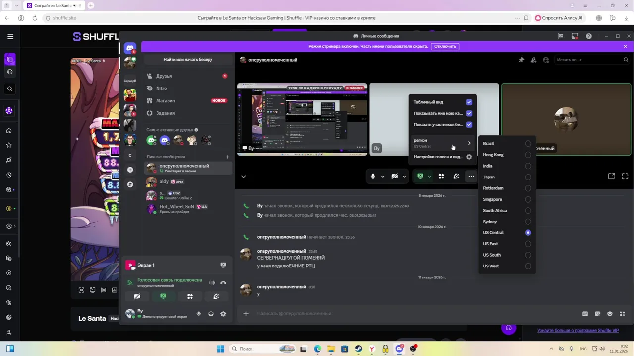Image resolution: width=634 pixels, height=356 pixels.
Task: Open Yandex Browser from taskbar
Action: coord(371,349)
